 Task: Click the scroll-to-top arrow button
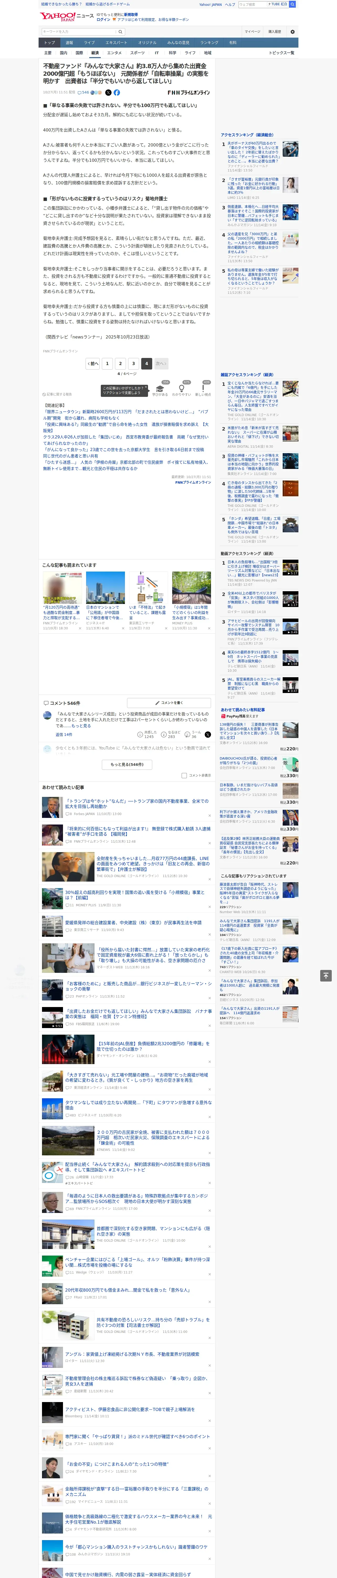tap(325, 976)
